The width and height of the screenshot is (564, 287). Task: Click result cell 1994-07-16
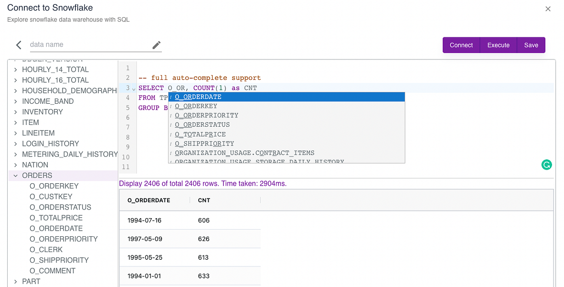144,221
